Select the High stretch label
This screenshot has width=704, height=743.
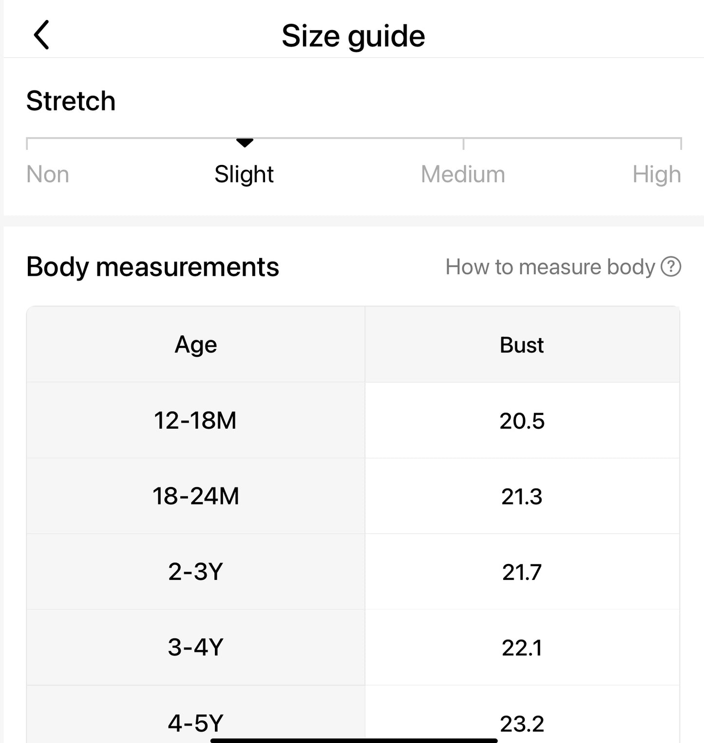[x=656, y=174]
